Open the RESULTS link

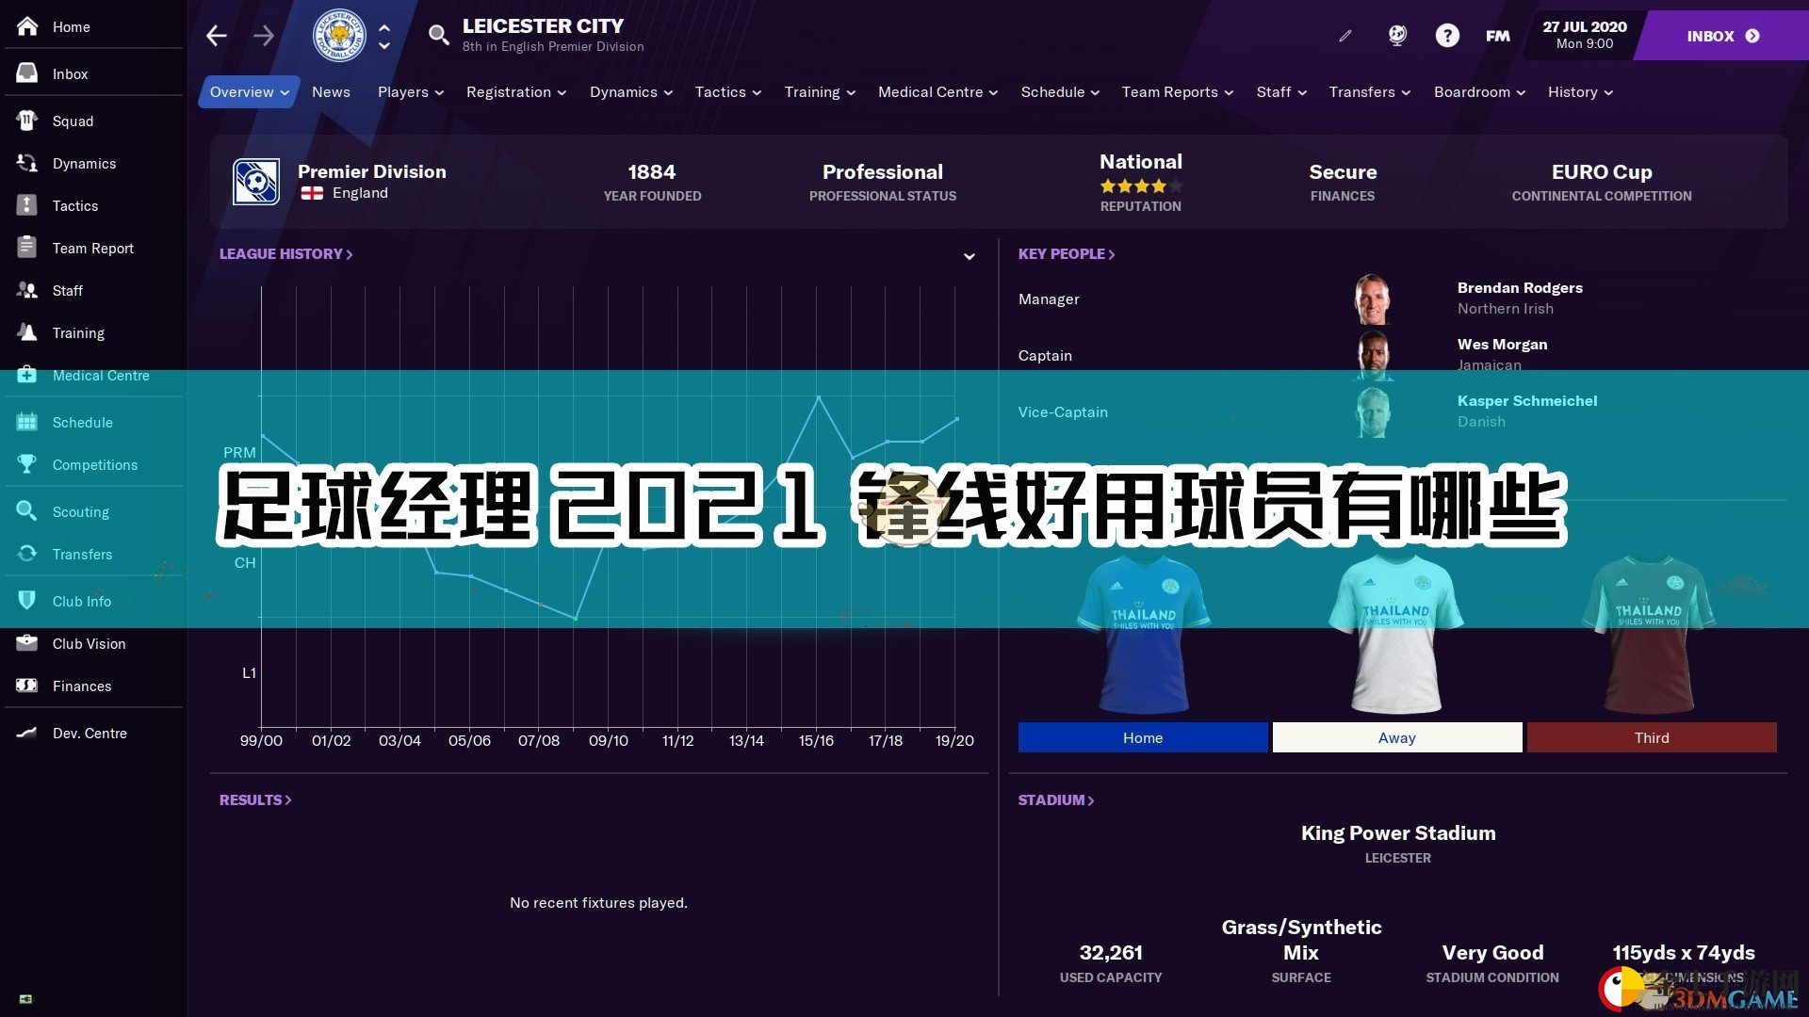click(255, 800)
